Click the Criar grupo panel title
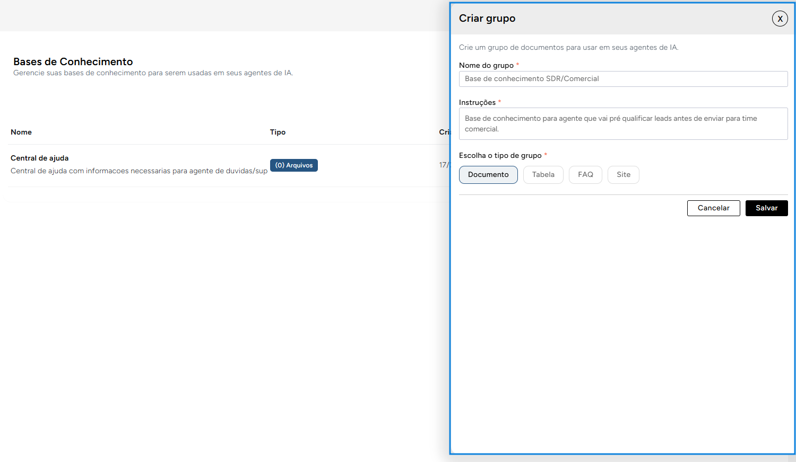This screenshot has width=796, height=462. tap(487, 19)
